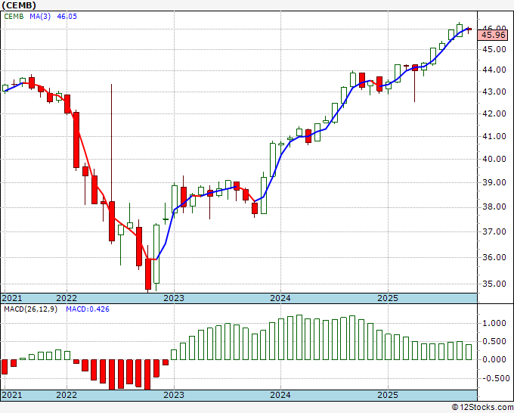Image resolution: width=514 pixels, height=413 pixels.
Task: Click the 38.00 price axis label
Action: pos(494,207)
